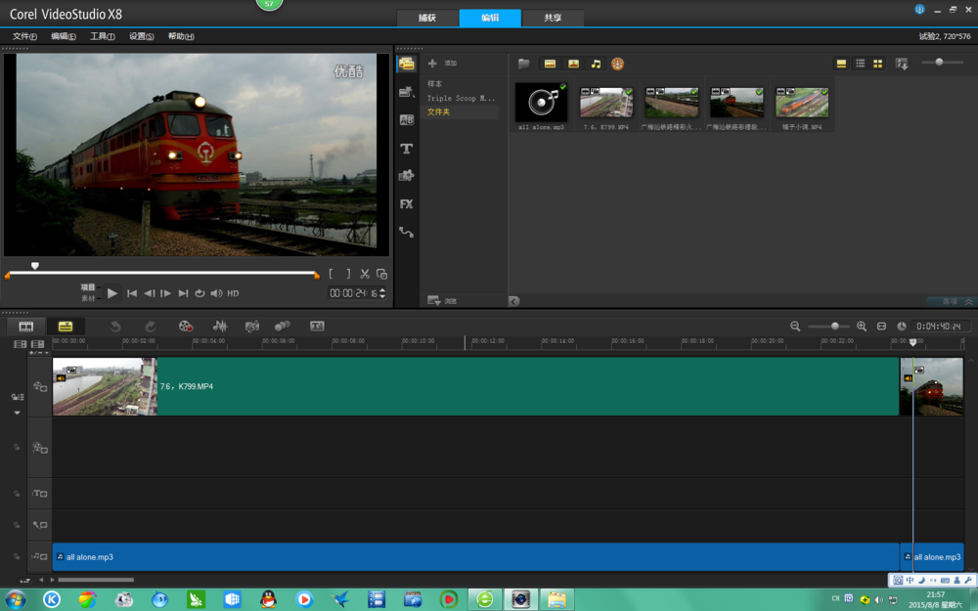Toggle show audio files filter
The image size is (978, 611).
597,64
